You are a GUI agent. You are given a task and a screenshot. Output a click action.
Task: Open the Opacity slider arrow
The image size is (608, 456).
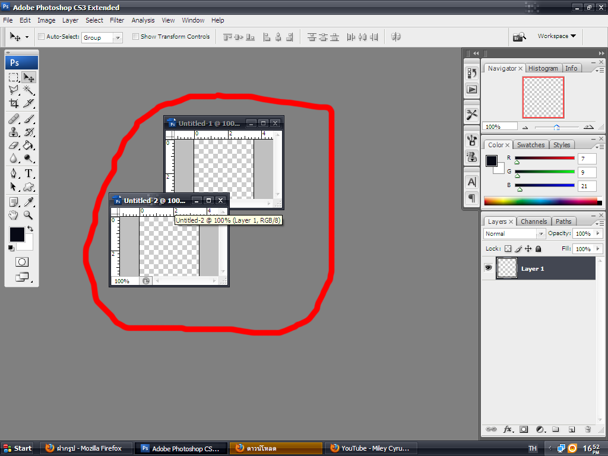click(x=598, y=233)
